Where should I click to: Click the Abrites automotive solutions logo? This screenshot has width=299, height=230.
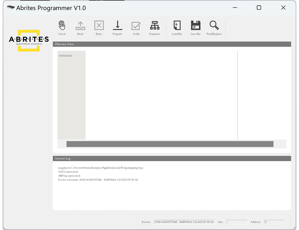pos(28,41)
